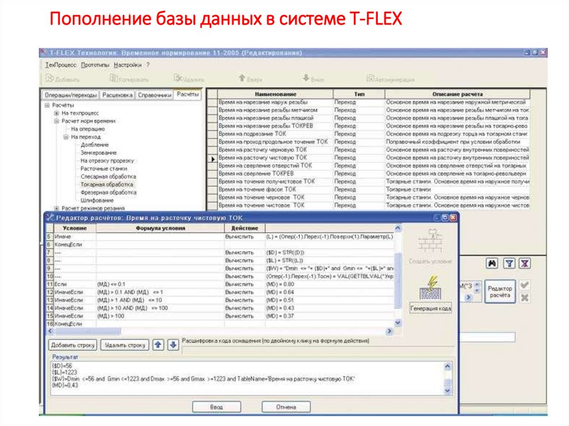Image resolution: width=569 pixels, height=426 pixels.
Task: Open the Прототипы menu
Action: click(94, 65)
